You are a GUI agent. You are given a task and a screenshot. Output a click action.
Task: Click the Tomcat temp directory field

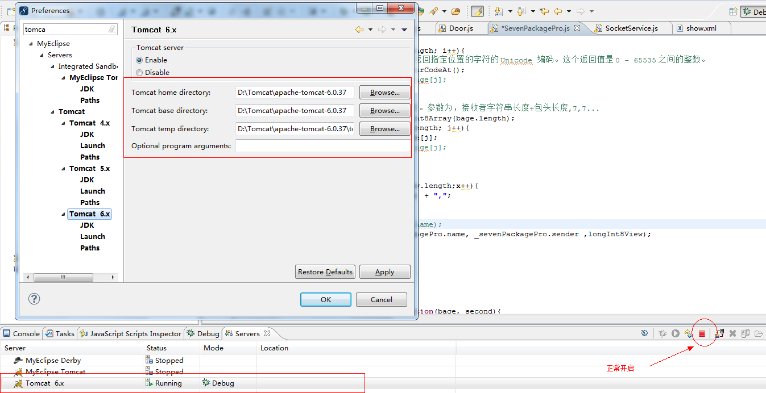coord(295,129)
